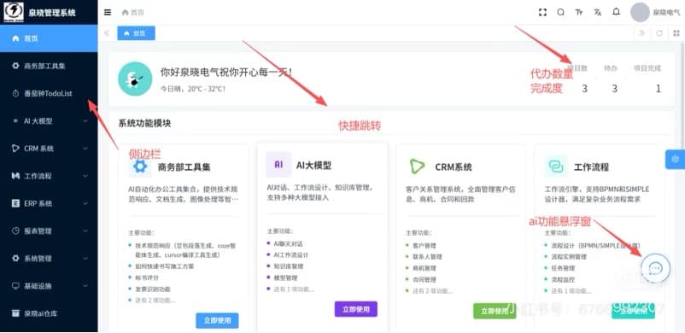Click the tab bar refresh icon
This screenshot has height=333, width=685.
(659, 33)
